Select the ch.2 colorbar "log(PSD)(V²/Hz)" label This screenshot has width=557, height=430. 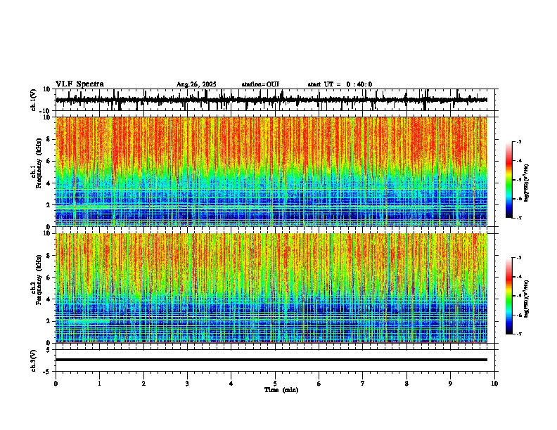[x=526, y=299]
